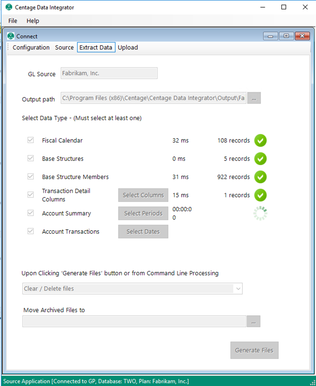Toggle the Account Summary checkbox

[30, 213]
